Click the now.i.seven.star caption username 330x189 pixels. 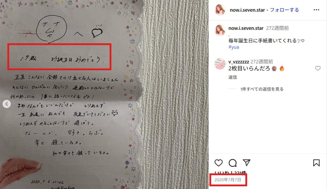coord(246,28)
